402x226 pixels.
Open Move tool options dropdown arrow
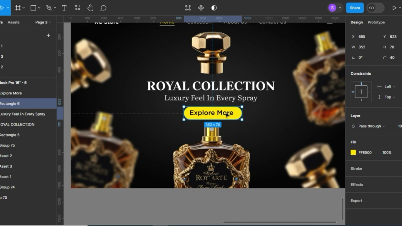tap(8, 8)
